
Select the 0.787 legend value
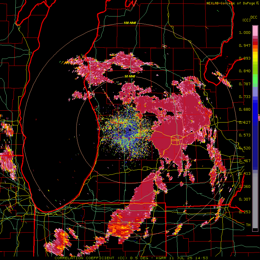[x=245, y=84]
